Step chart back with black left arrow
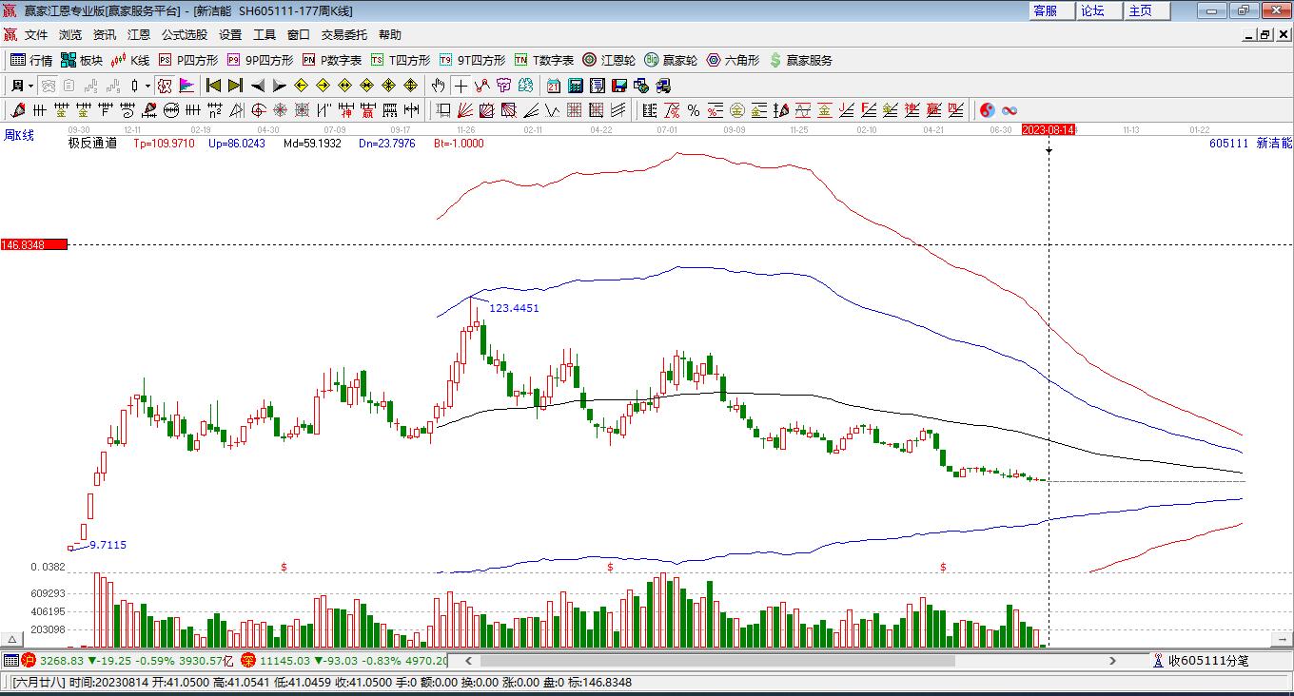 [257, 86]
